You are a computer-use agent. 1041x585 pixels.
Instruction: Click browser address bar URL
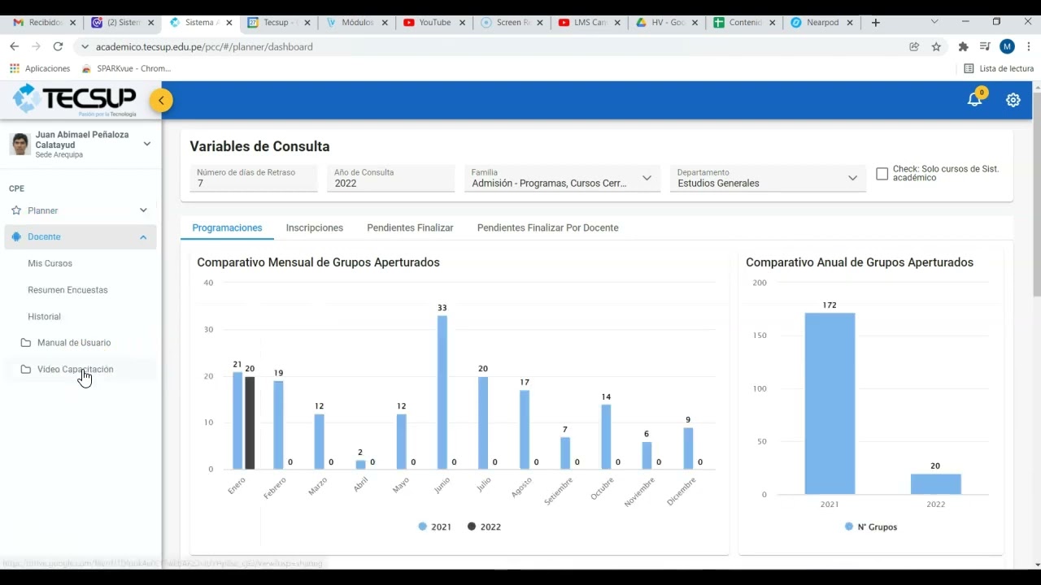[x=204, y=47]
